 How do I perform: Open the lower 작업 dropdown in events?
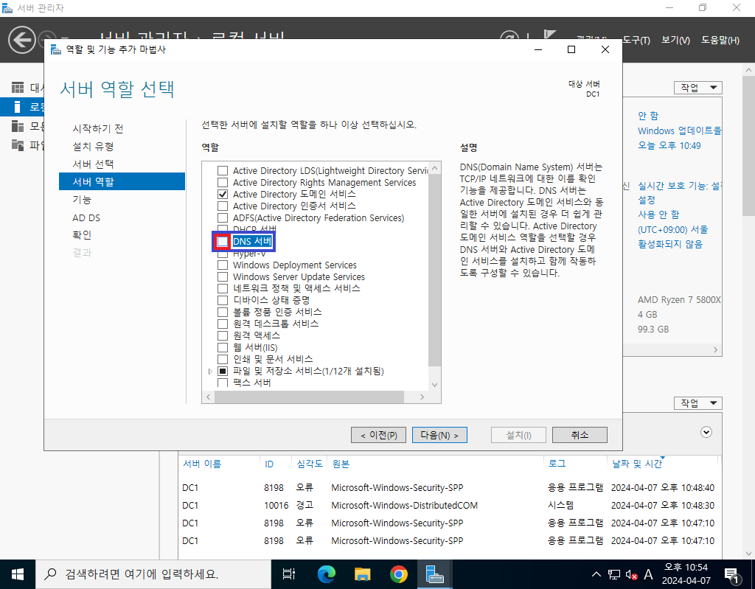coord(697,403)
